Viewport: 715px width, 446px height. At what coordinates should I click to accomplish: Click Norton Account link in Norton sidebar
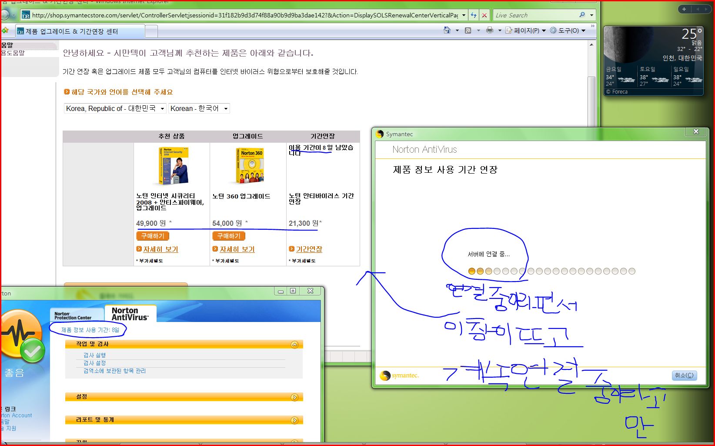point(16,416)
